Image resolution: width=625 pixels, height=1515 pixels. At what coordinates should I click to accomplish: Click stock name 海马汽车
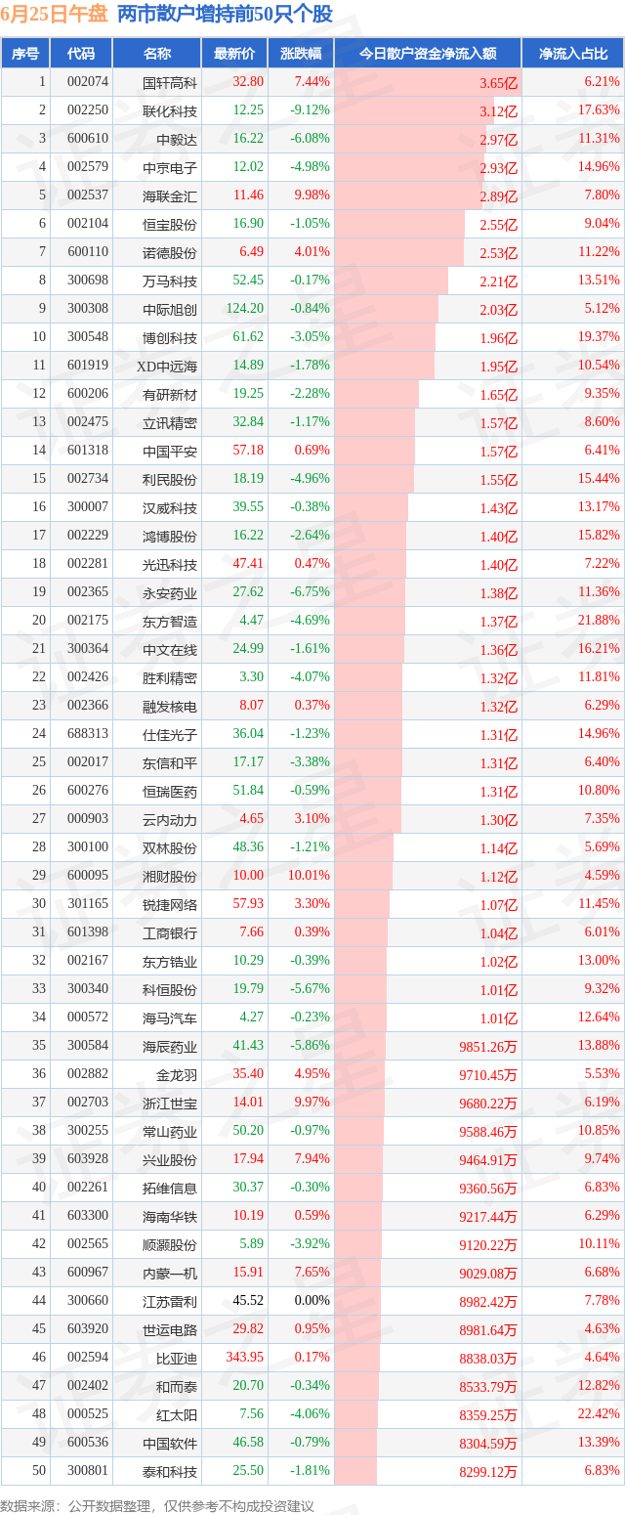[170, 1018]
